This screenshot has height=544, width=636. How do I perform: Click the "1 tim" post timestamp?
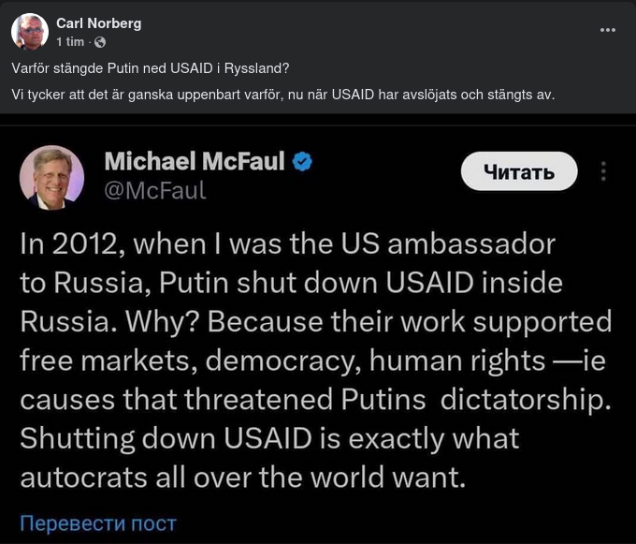71,42
